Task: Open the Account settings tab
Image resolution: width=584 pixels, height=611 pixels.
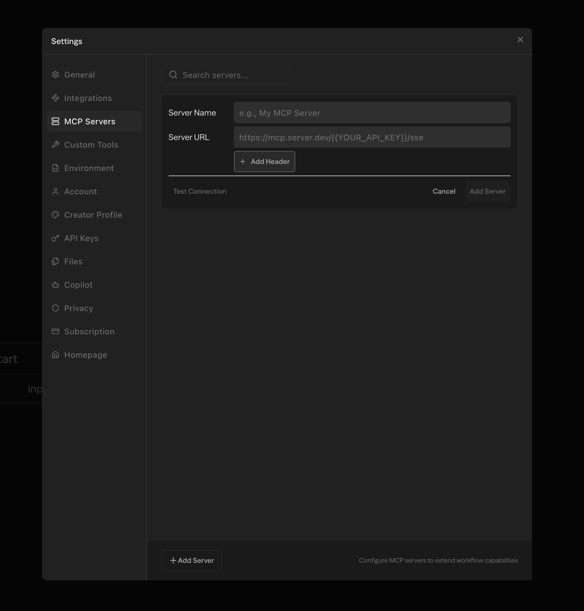Action: click(80, 191)
